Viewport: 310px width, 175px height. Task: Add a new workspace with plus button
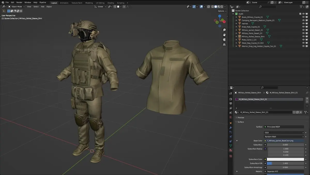[x=127, y=3]
